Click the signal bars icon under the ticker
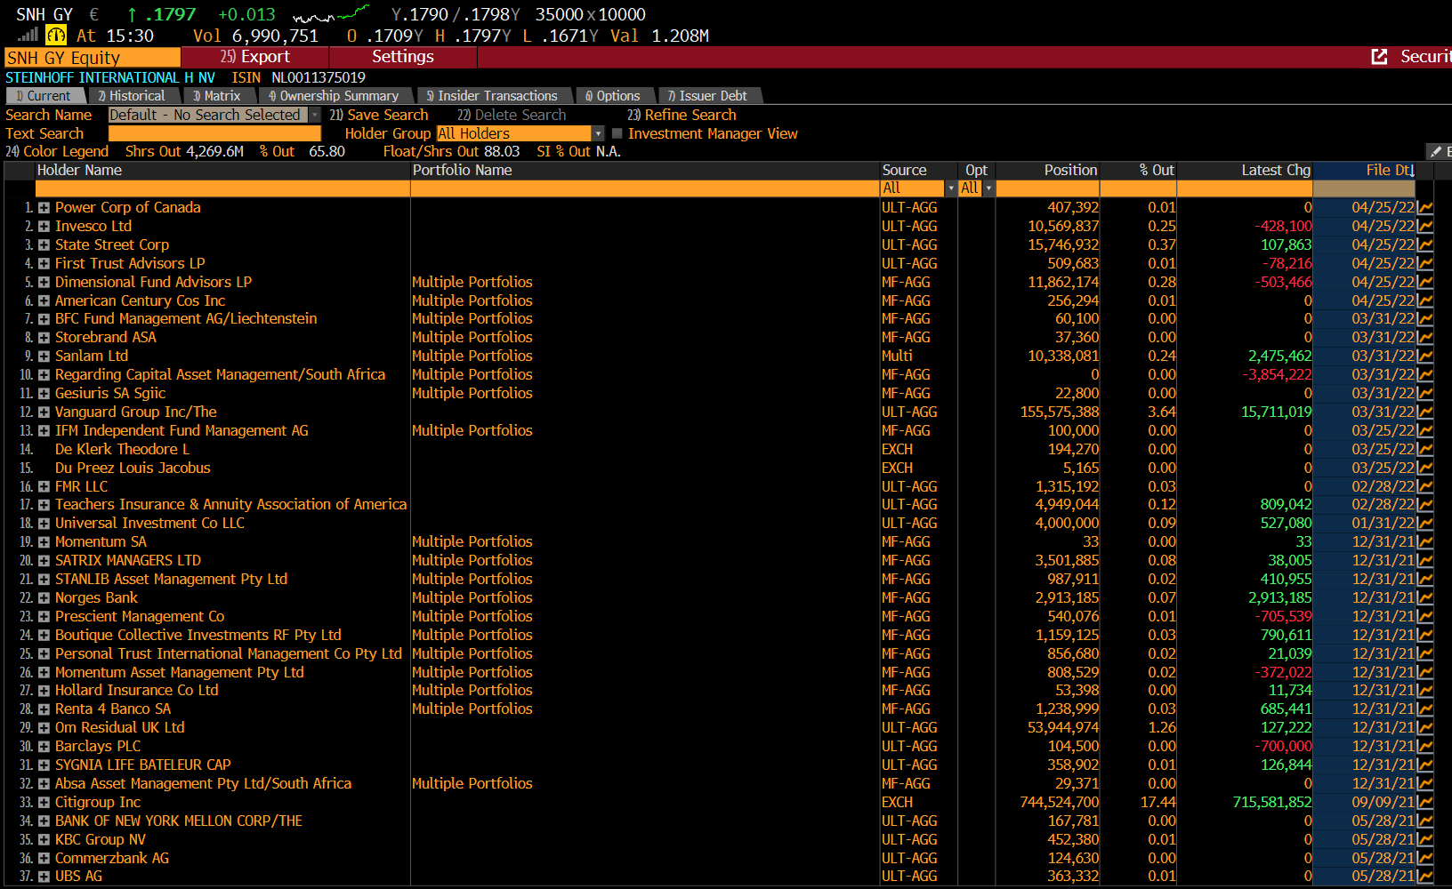The height and width of the screenshot is (889, 1452). click(x=28, y=35)
